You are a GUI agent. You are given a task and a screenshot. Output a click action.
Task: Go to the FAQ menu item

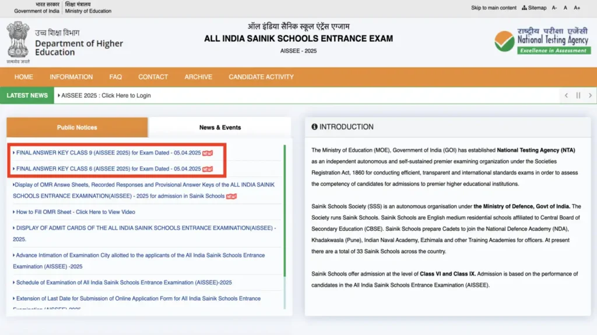(x=116, y=77)
